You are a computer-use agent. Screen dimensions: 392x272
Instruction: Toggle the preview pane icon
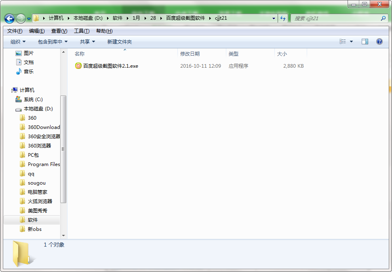(365, 42)
